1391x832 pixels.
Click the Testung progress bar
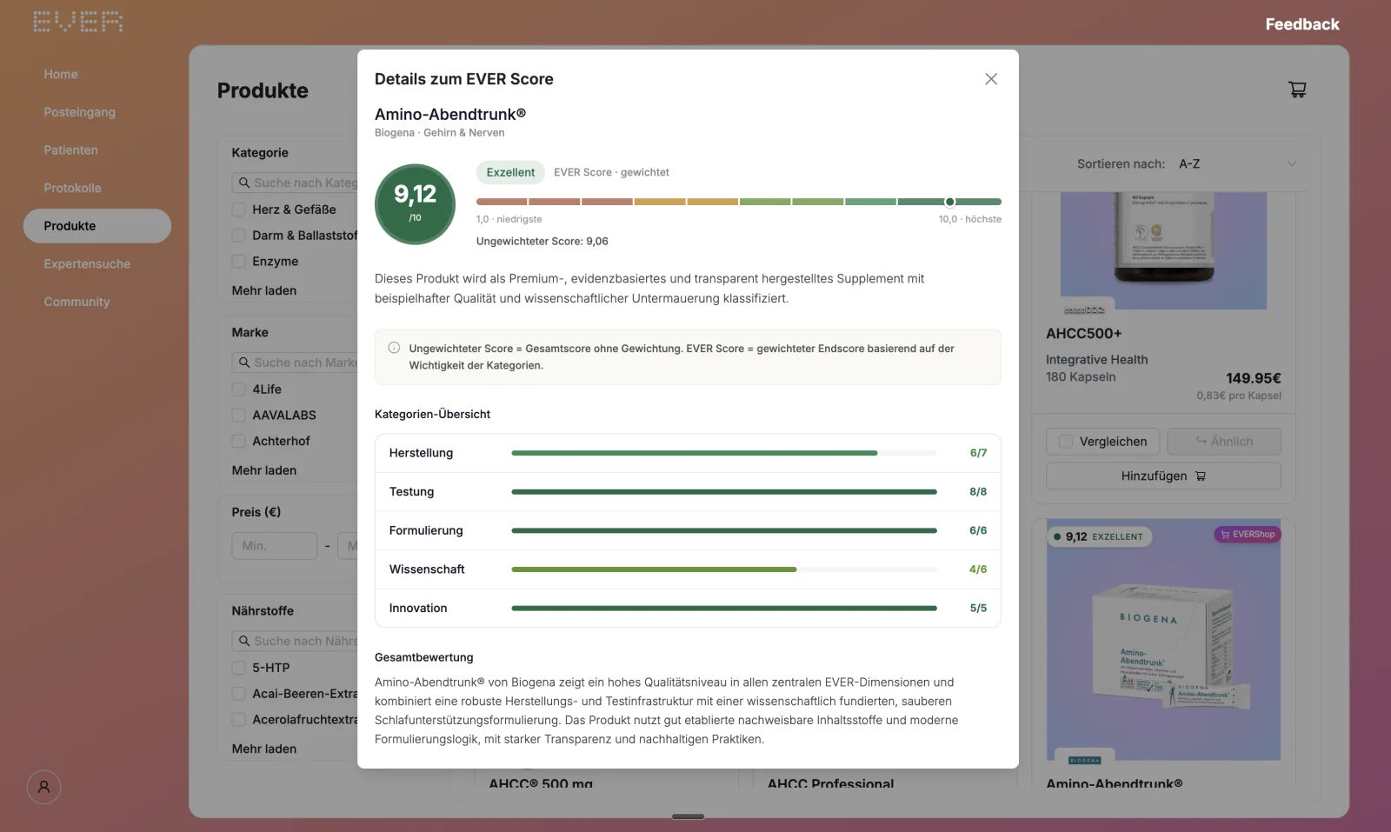724,492
